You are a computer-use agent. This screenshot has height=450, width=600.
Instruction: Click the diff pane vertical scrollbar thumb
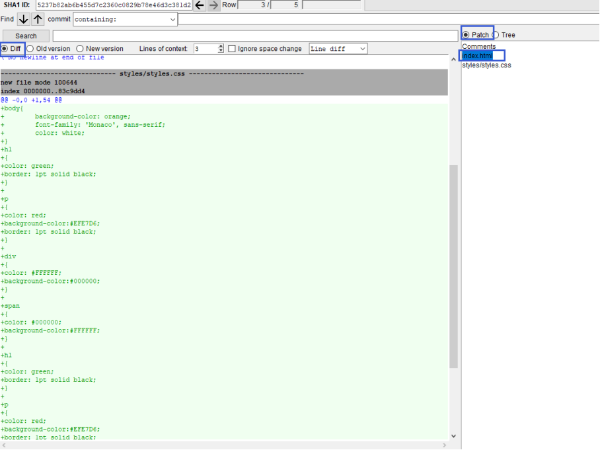click(x=453, y=266)
